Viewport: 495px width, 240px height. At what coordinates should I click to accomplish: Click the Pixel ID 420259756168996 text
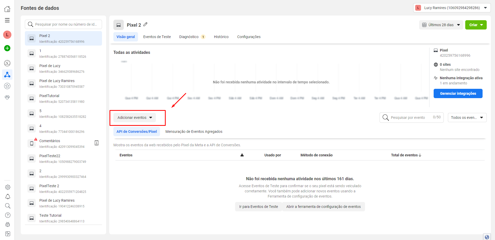[455, 55]
